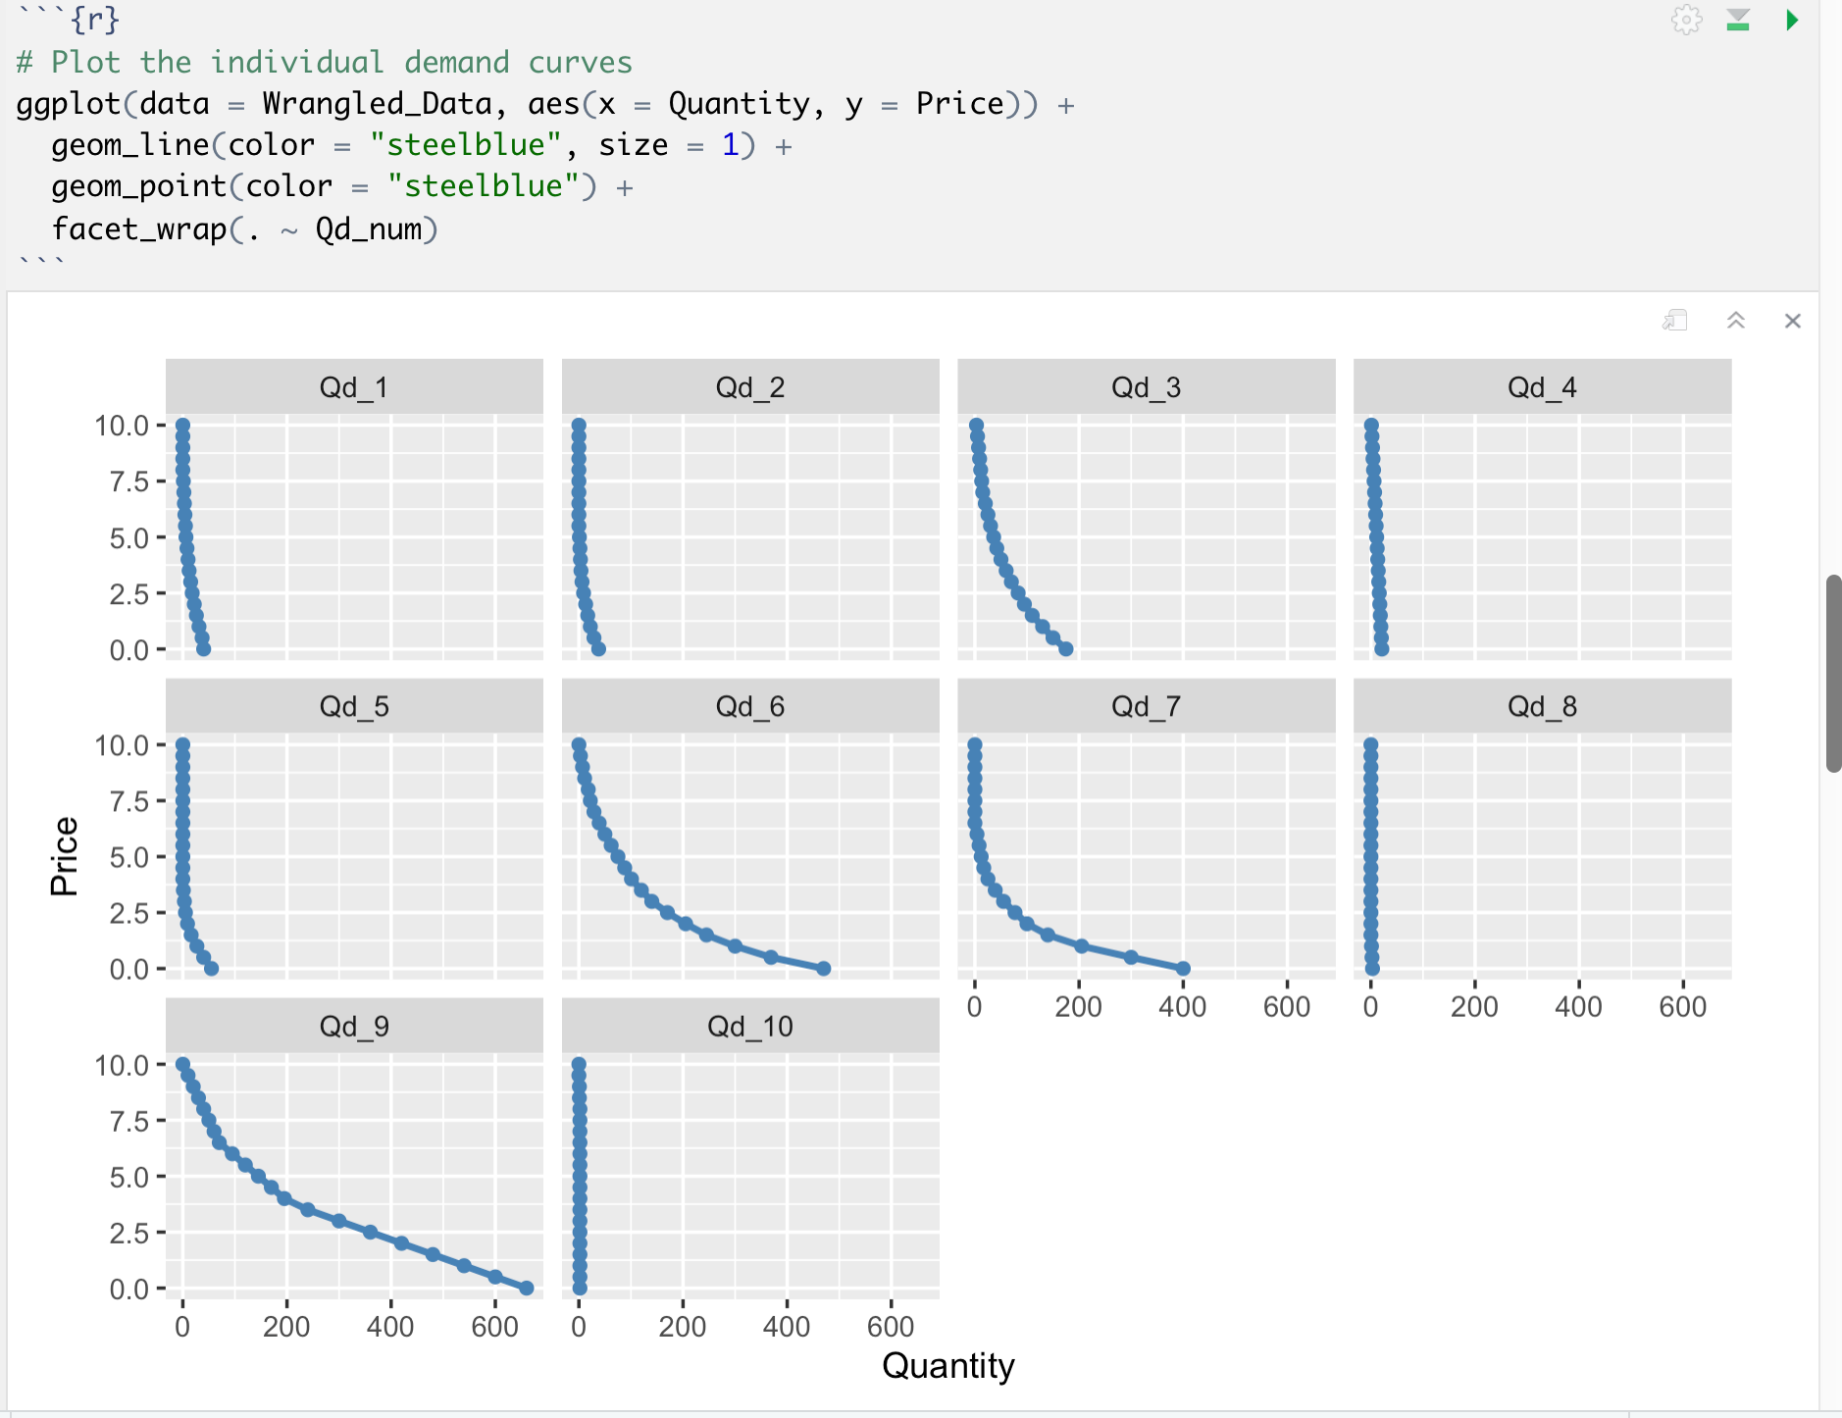Click the Qd_8 facet title
Screen dimensions: 1842x1418
coord(1542,706)
